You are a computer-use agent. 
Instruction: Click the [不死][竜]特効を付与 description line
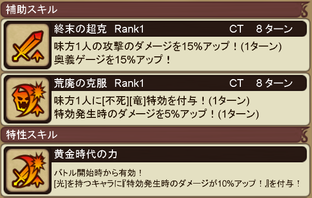(152, 101)
